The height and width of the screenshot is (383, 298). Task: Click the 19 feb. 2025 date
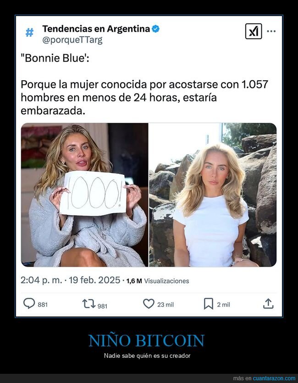pos(94,280)
